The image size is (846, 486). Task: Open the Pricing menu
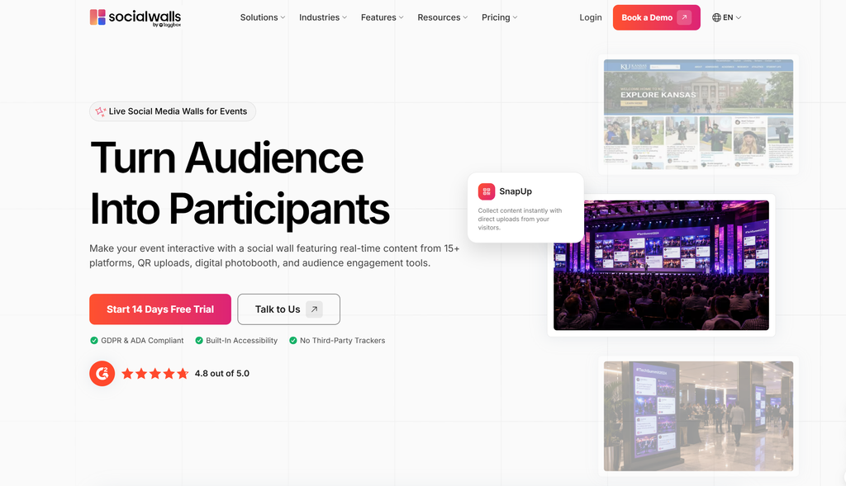point(500,17)
